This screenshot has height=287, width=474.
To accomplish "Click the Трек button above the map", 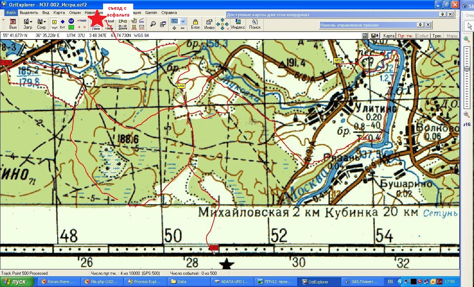I will pyautogui.click(x=437, y=36).
